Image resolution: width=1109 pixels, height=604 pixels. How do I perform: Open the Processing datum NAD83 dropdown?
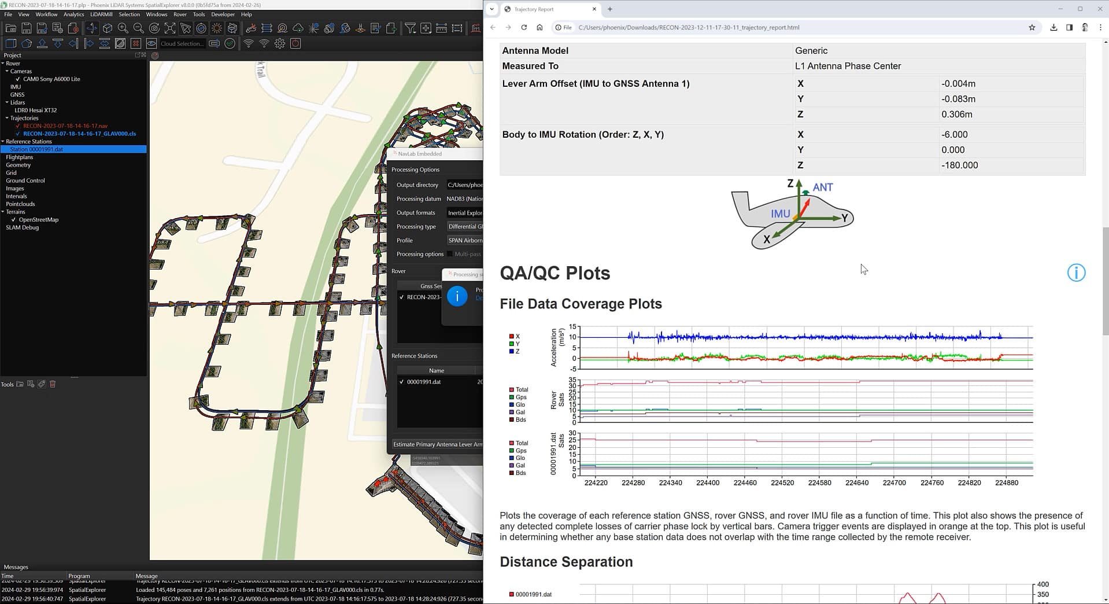[x=465, y=198]
